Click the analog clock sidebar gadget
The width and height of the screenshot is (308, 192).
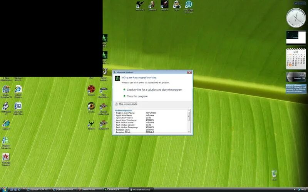[296, 18]
